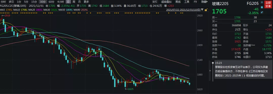Open the 工具 tools menu
This screenshot has width=273, height=94.
pos(187,2)
